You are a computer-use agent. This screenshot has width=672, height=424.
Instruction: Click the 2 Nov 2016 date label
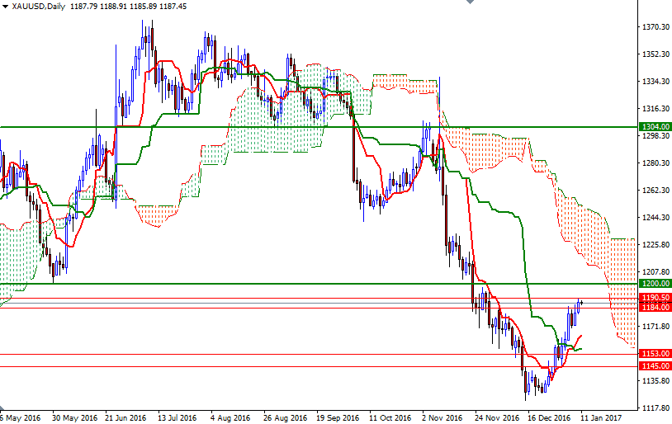pos(442,418)
